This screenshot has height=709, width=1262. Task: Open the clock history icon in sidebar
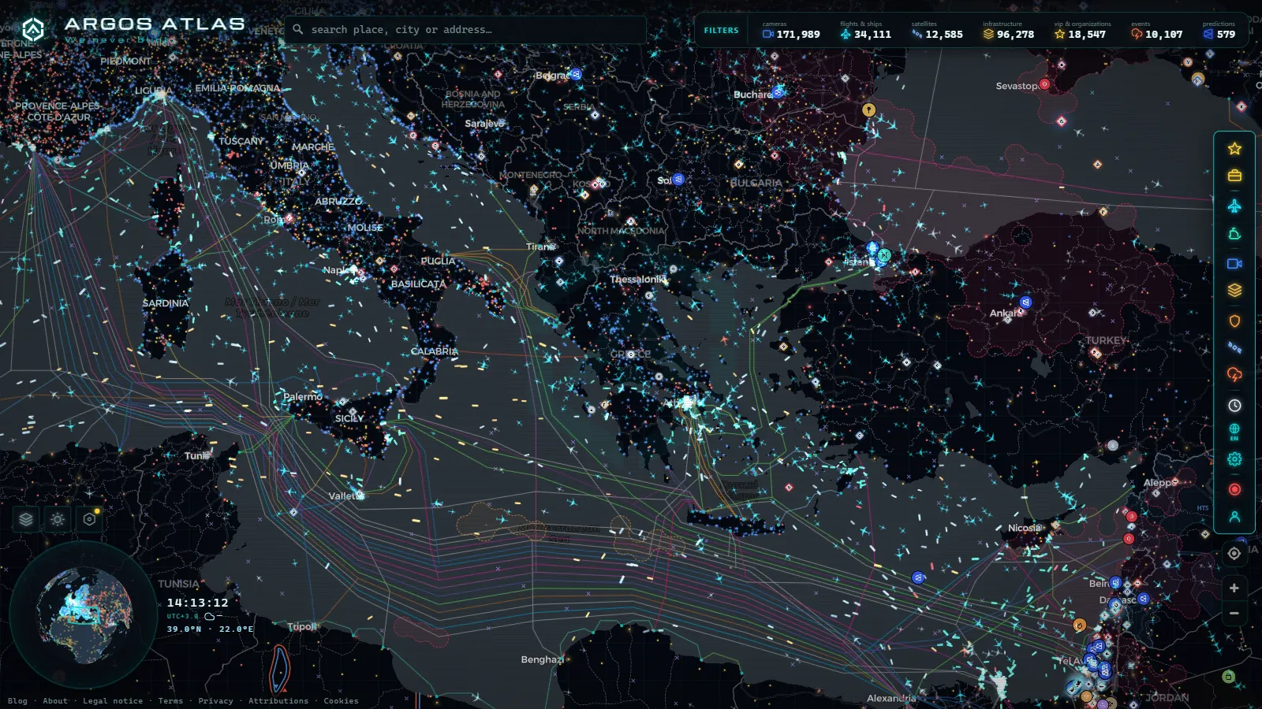[1234, 405]
